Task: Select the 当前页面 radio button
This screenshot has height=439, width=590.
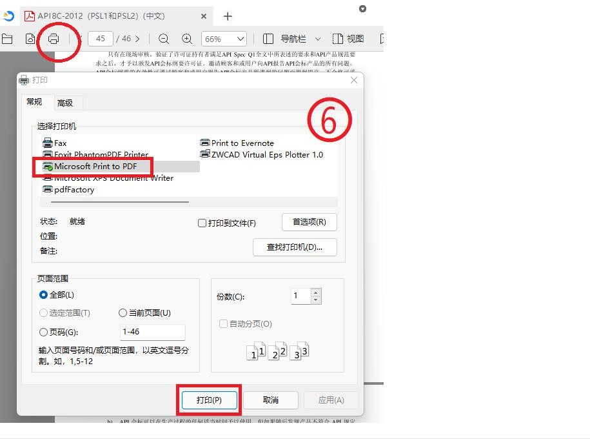Action: (x=123, y=313)
